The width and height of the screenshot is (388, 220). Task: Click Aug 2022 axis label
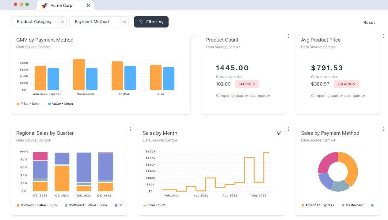(x=230, y=196)
